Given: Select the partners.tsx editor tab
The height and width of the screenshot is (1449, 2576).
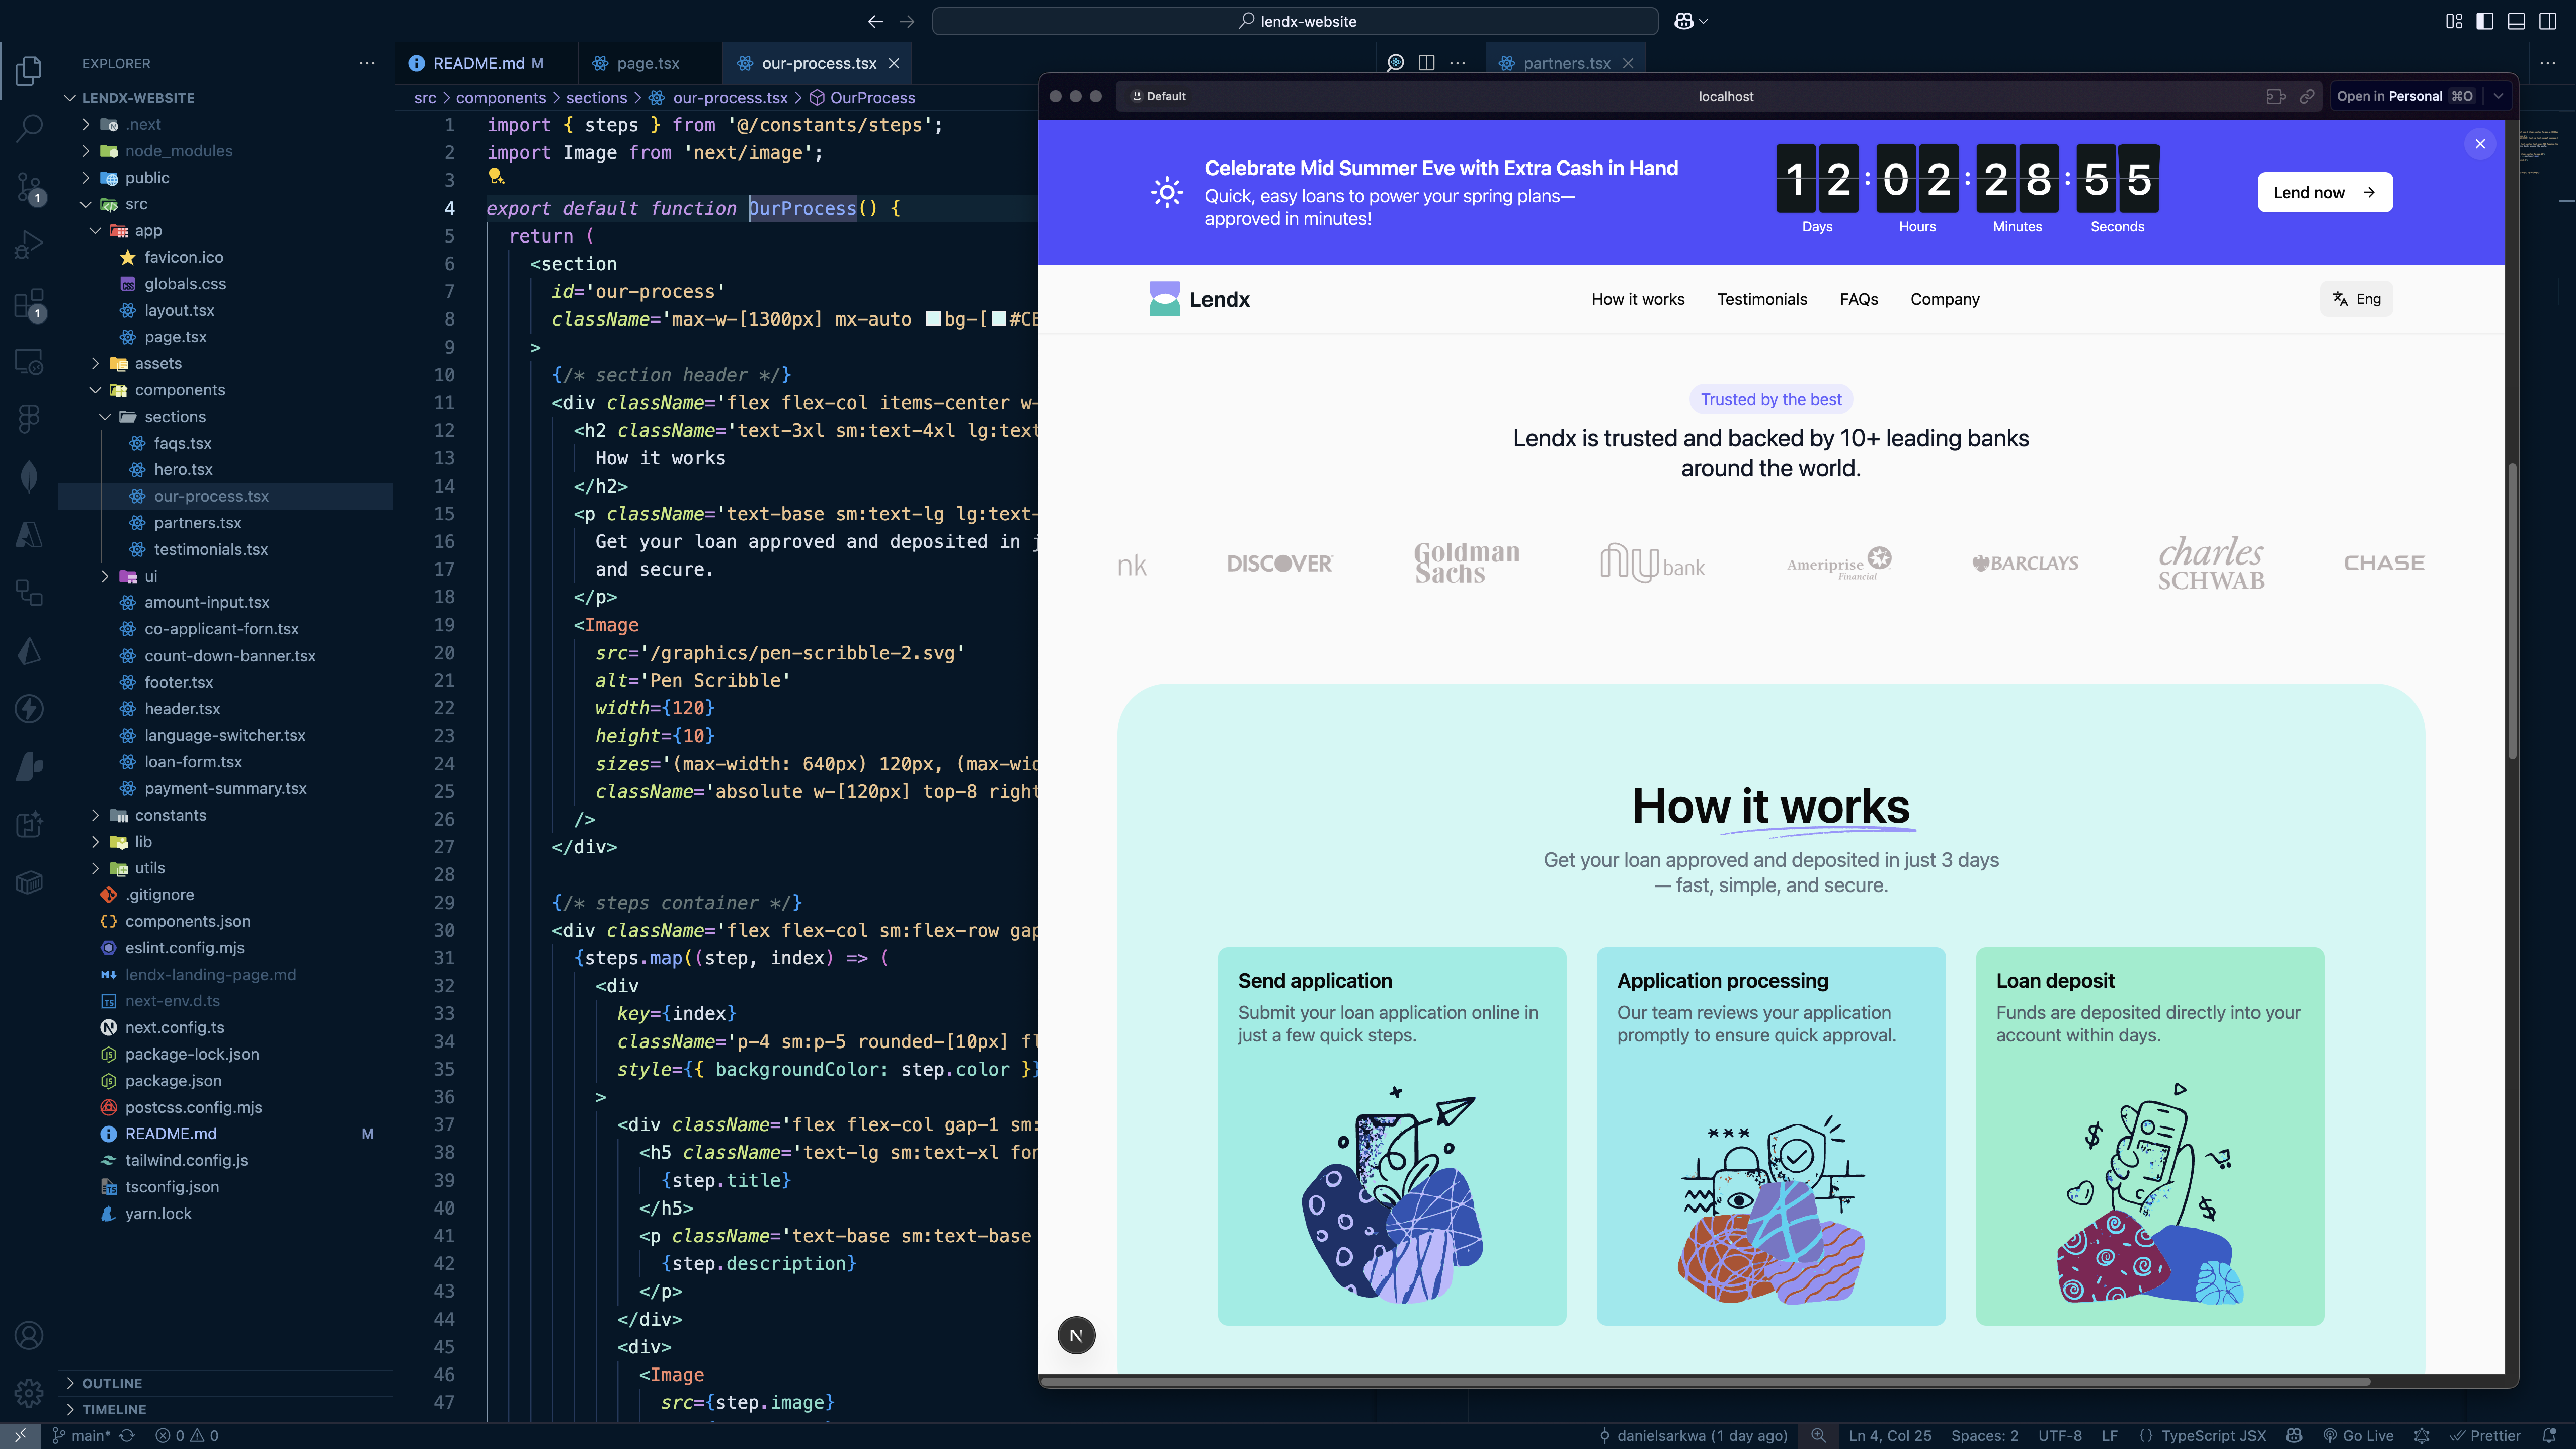Looking at the screenshot, I should (1565, 62).
